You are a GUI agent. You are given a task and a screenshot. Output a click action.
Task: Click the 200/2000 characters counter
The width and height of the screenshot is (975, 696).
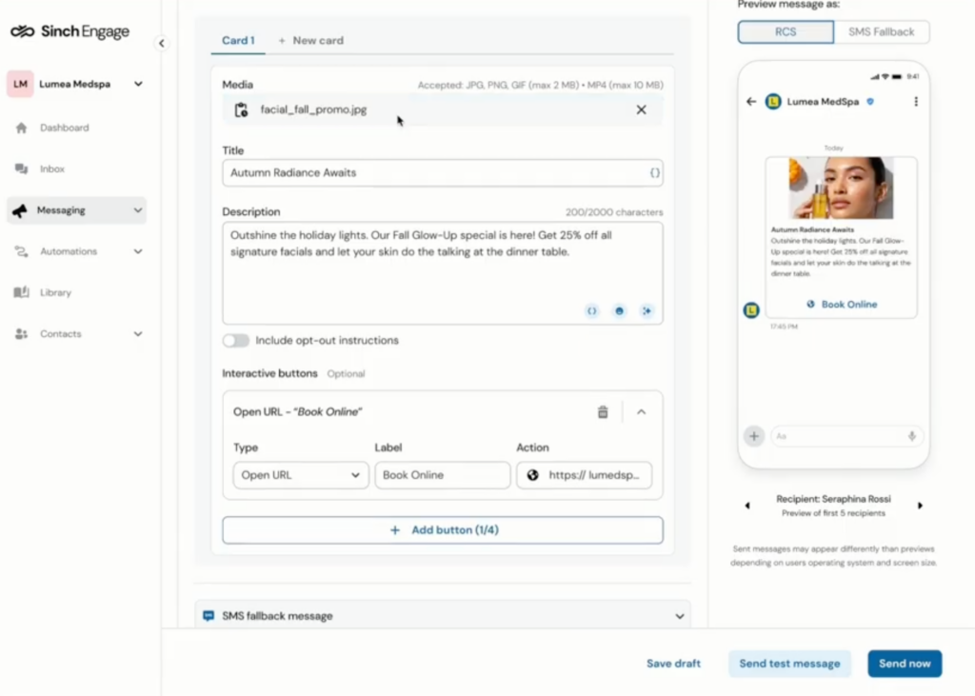click(614, 212)
